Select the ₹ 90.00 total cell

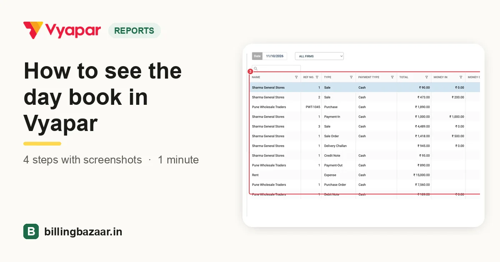pos(424,88)
